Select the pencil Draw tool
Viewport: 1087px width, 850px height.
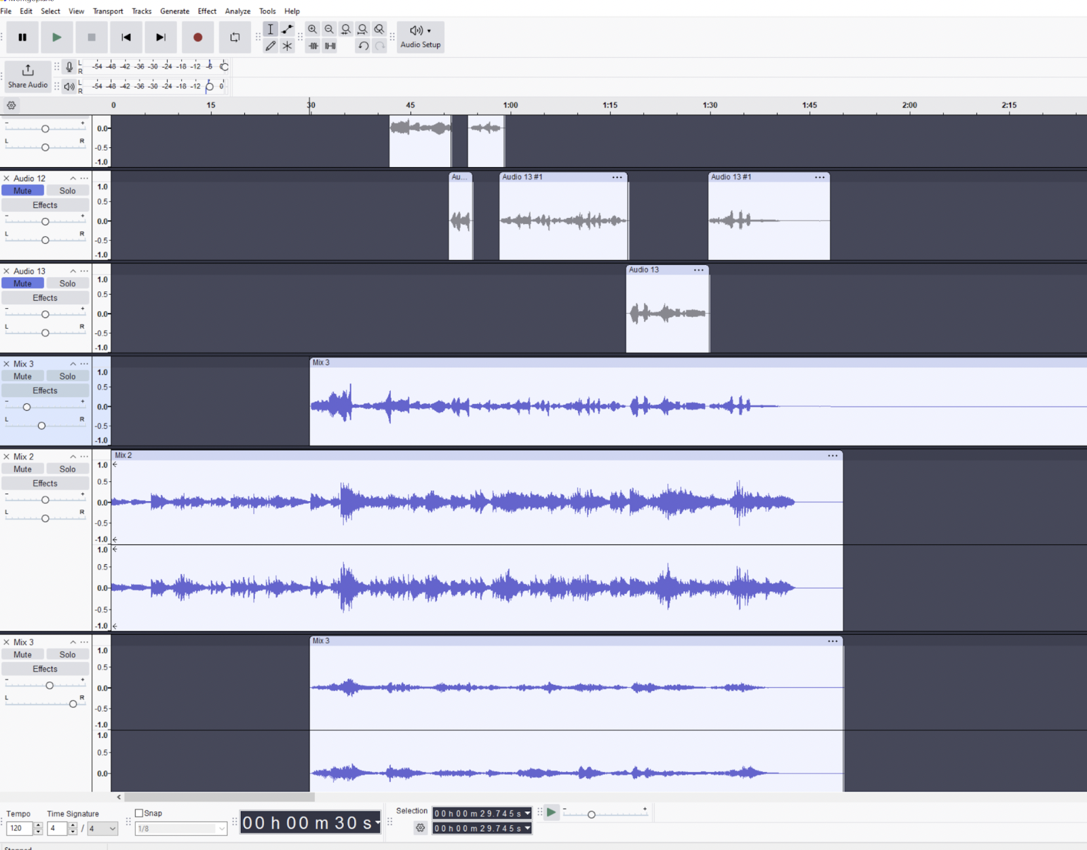coord(271,46)
